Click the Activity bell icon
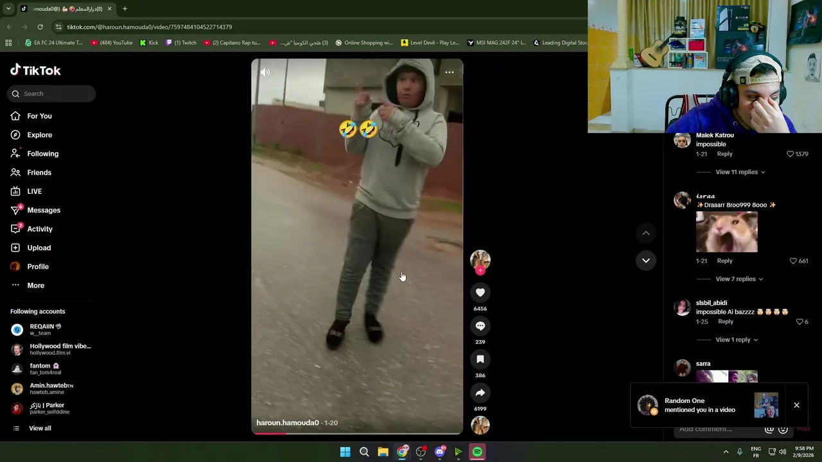Viewport: 822px width, 462px height. point(15,229)
